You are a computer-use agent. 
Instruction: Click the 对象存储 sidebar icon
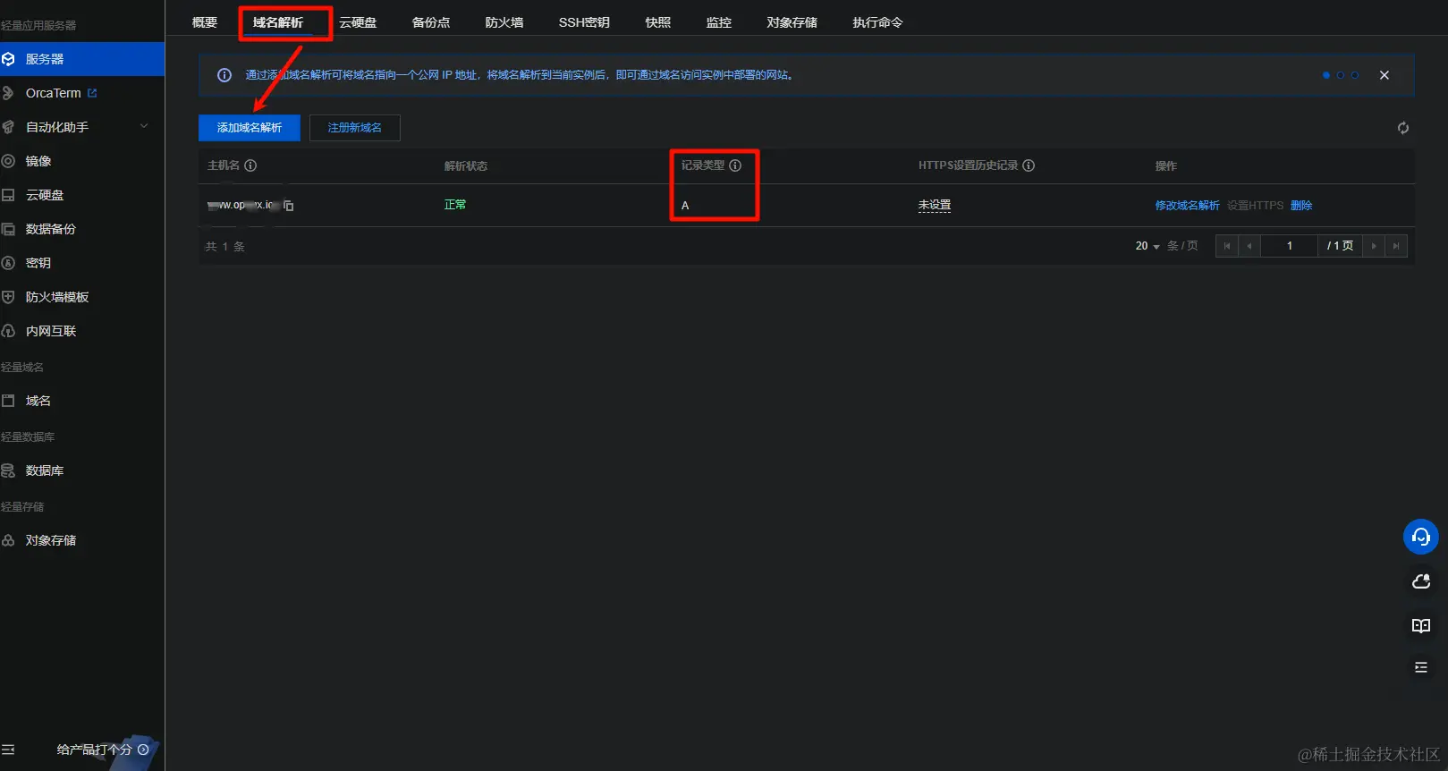pyautogui.click(x=8, y=540)
